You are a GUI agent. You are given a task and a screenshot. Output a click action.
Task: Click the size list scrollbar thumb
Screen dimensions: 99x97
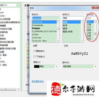coord(95,34)
